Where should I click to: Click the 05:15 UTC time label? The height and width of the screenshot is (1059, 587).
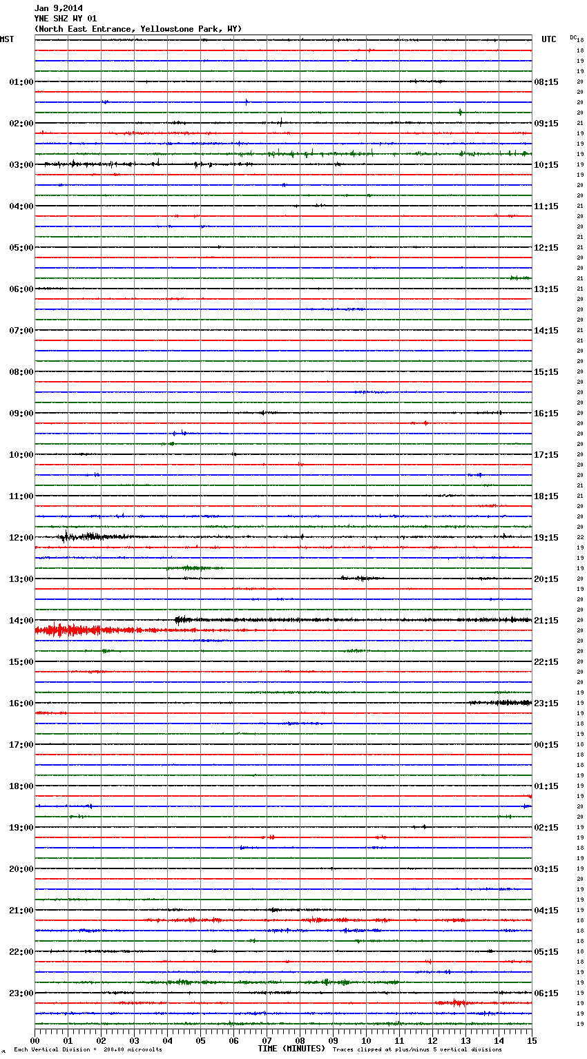click(546, 952)
